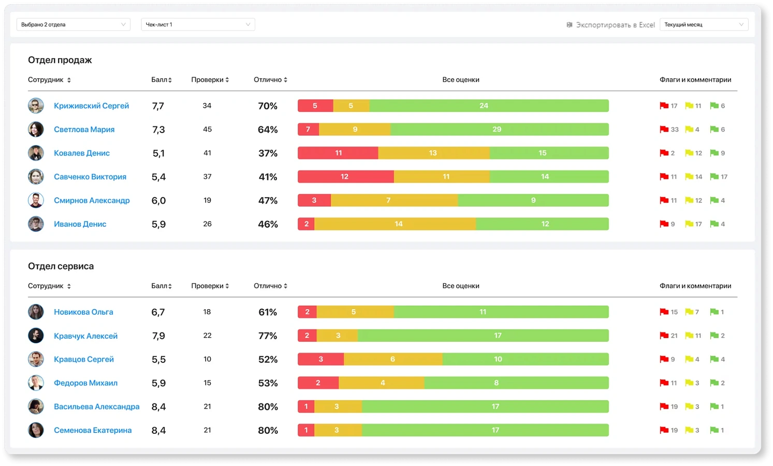Click '47%' for Смирнов Александр
The height and width of the screenshot is (466, 773).
pos(268,200)
